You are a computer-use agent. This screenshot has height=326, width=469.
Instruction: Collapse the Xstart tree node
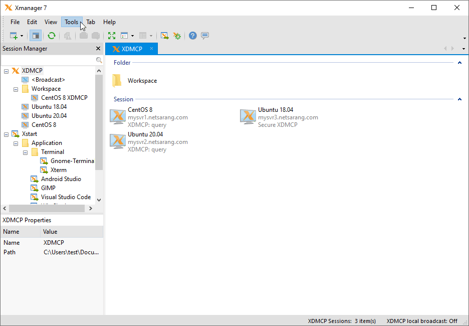(x=7, y=134)
